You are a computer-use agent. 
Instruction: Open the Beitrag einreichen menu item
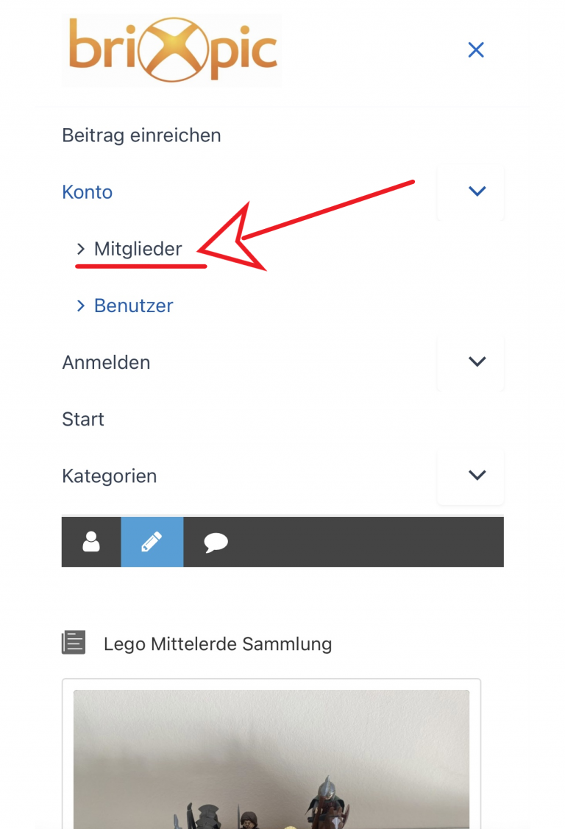pos(142,135)
